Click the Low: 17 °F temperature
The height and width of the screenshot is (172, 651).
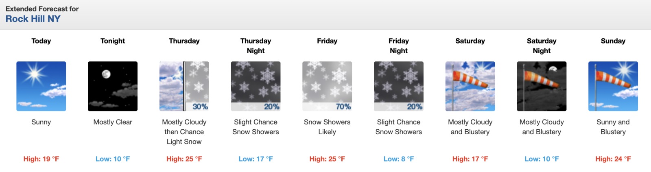[x=256, y=159]
